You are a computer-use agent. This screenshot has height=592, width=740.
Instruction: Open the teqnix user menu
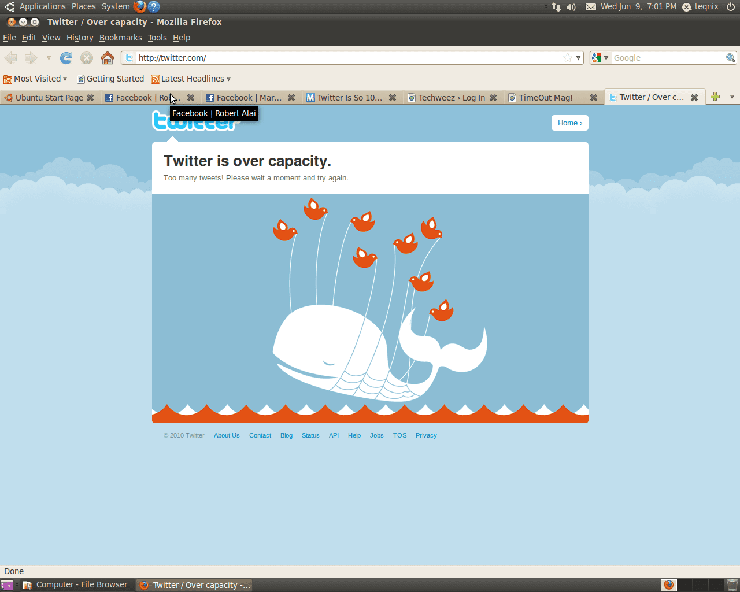[x=700, y=7]
